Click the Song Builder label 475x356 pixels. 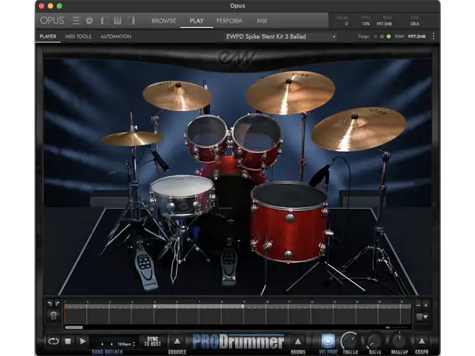[108, 352]
